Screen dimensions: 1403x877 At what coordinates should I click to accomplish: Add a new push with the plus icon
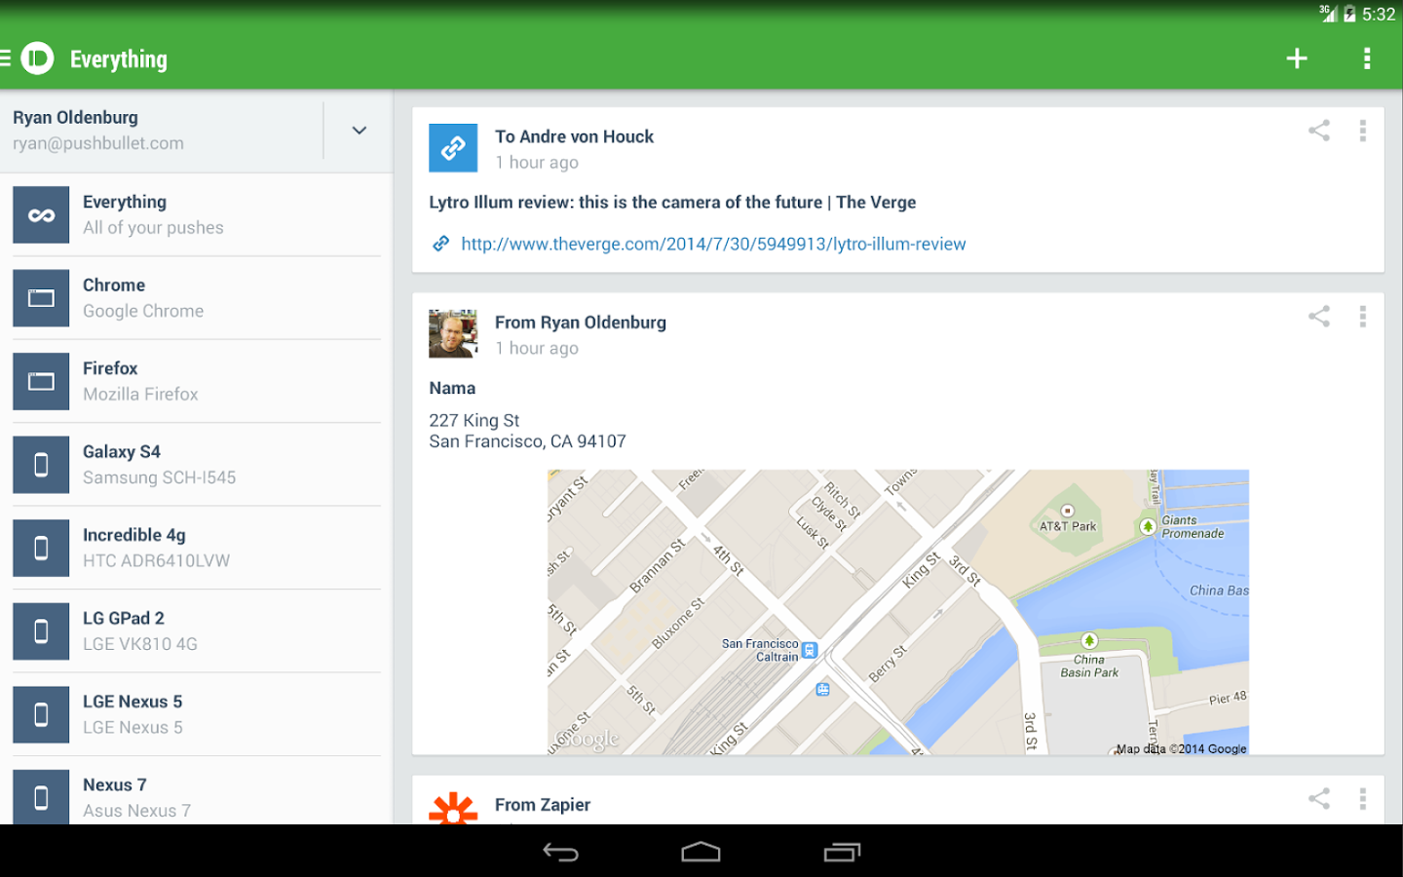coord(1297,58)
